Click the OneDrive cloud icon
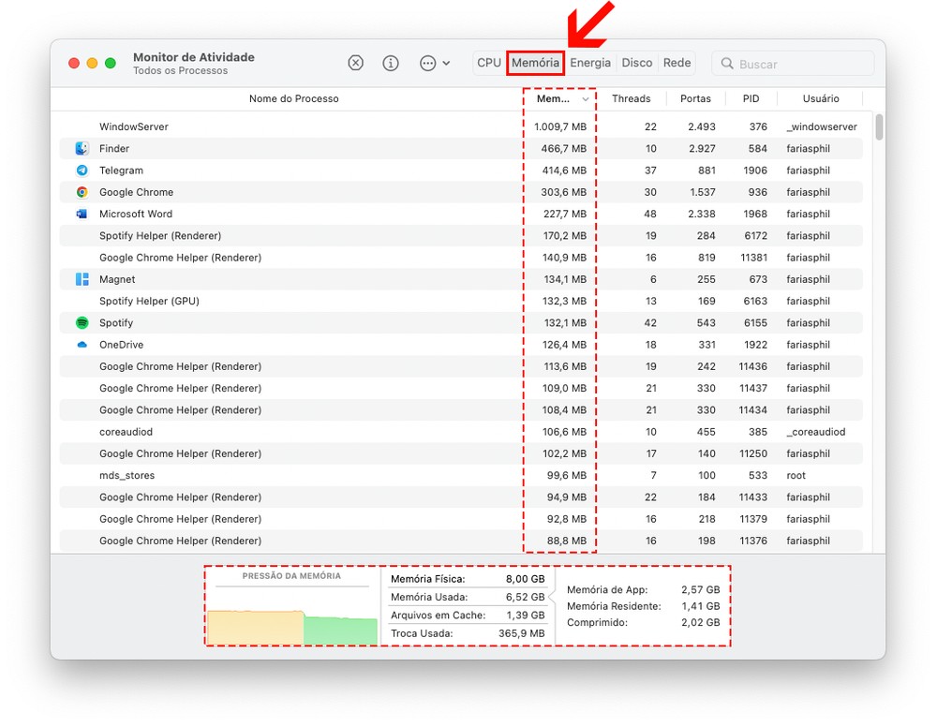937x727 pixels. click(82, 345)
